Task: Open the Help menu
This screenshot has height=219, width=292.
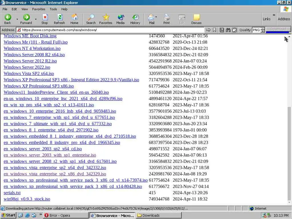Action: coord(64,9)
